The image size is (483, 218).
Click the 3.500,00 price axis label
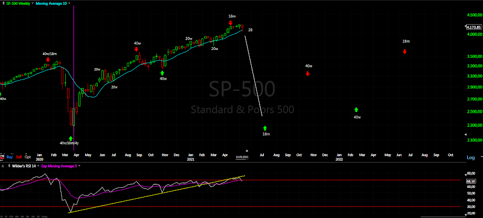click(x=474, y=57)
